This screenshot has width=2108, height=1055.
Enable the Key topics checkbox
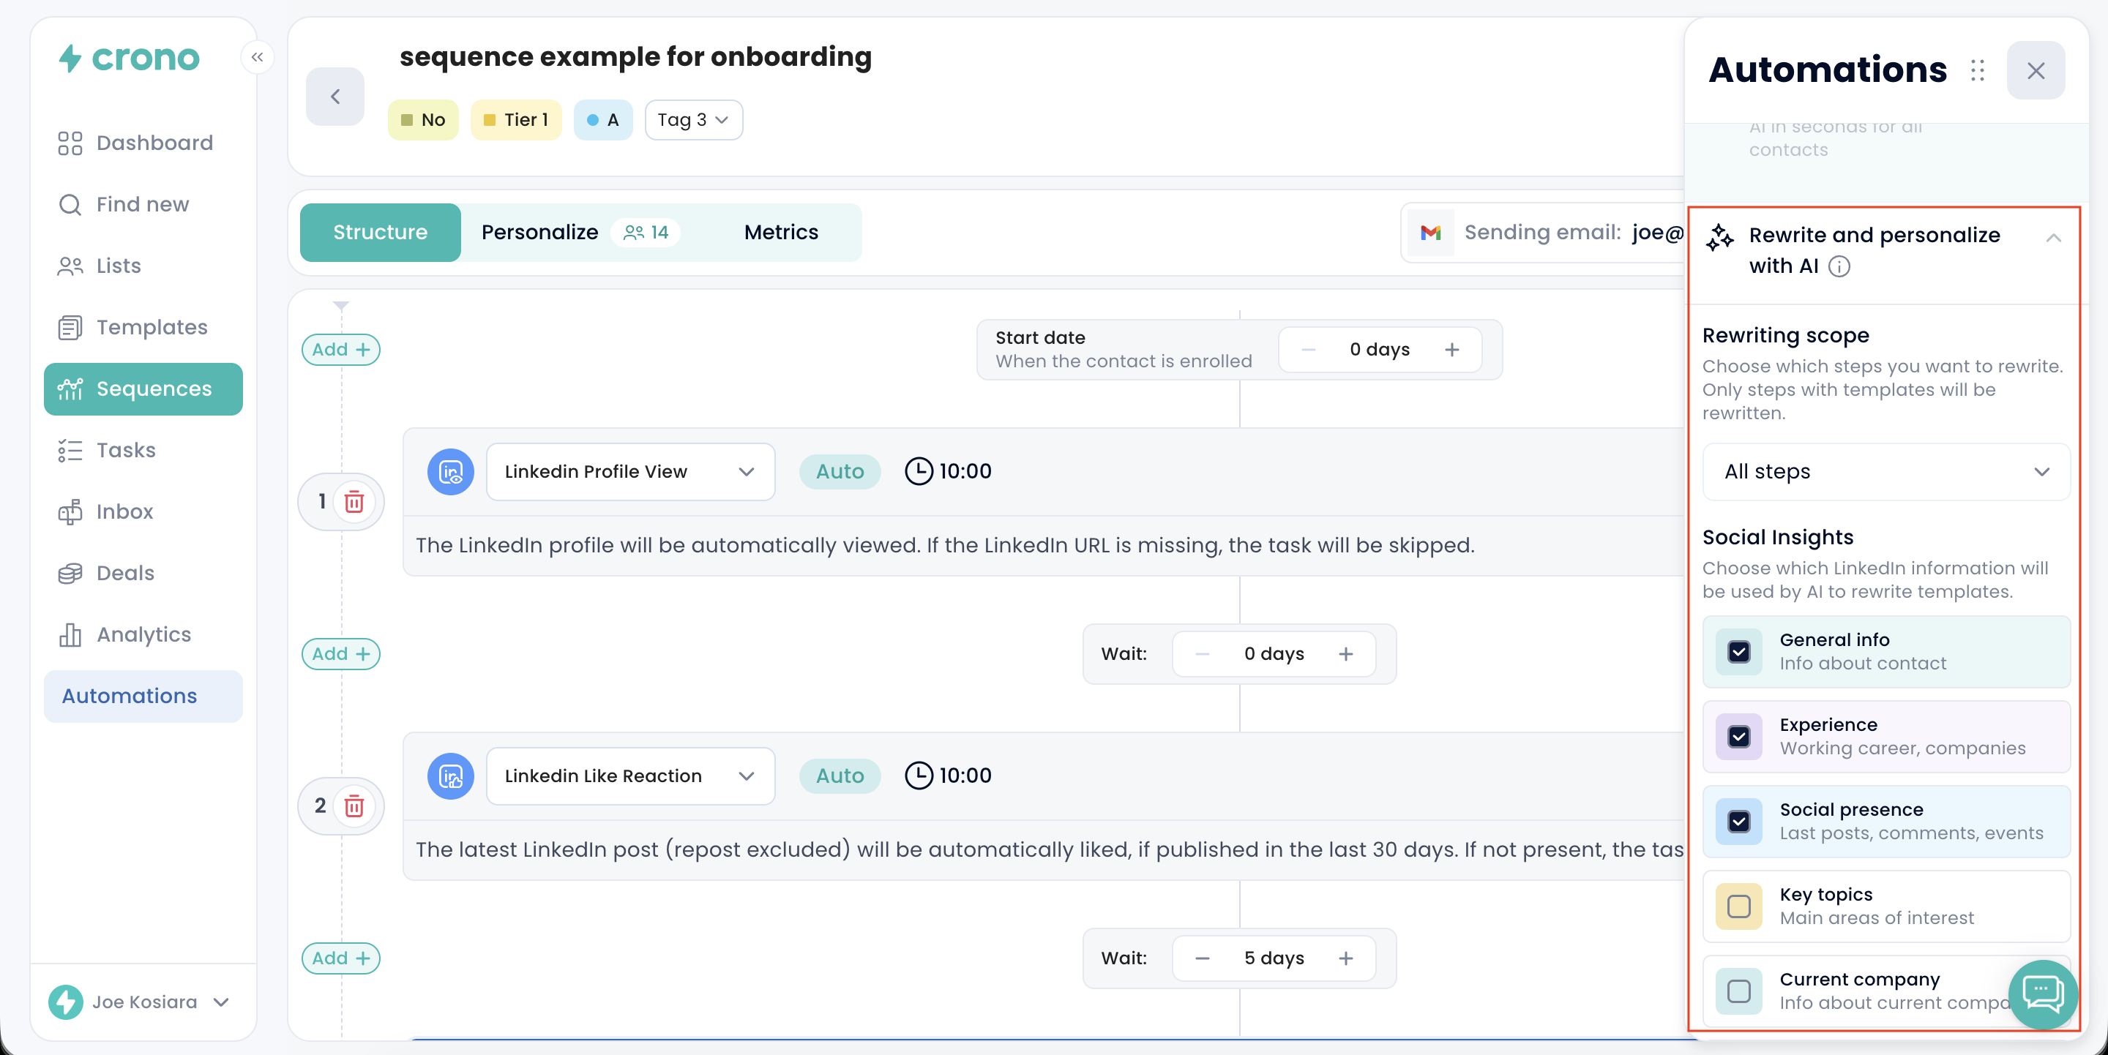[x=1738, y=906]
